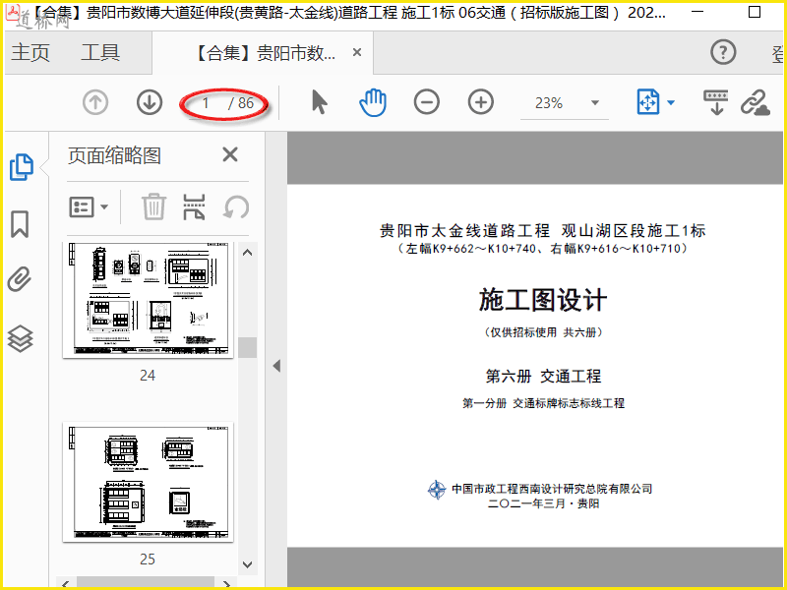787x590 pixels.
Task: Minimize the PDF reader window
Action: pyautogui.click(x=697, y=12)
